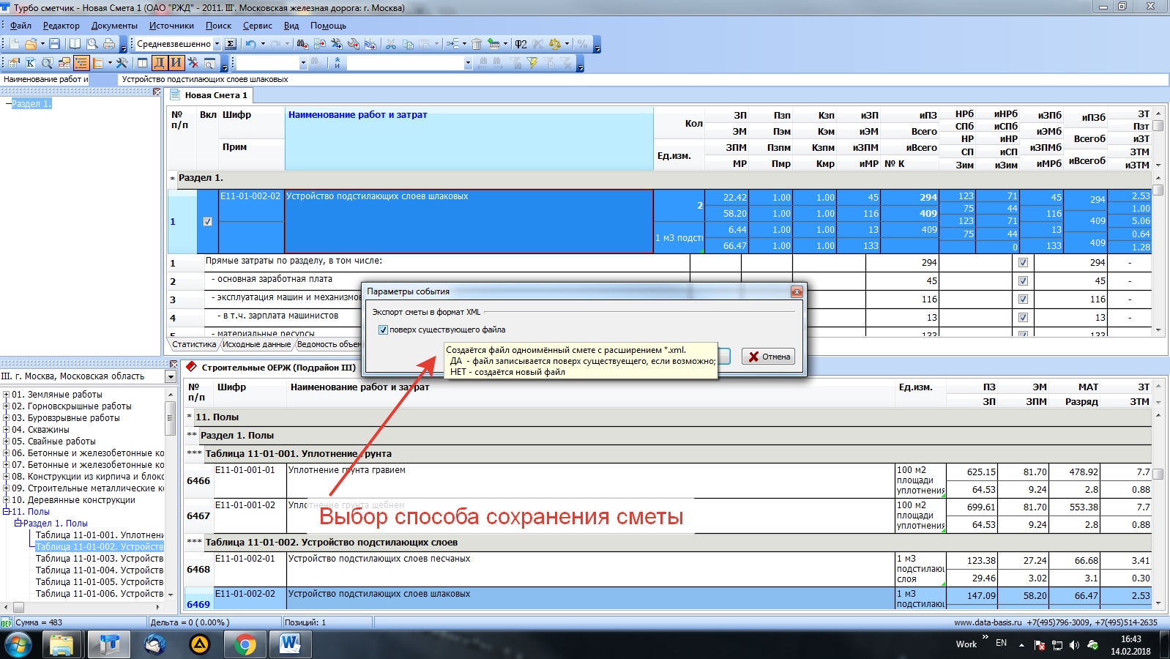Switch to the 'Исходные данные' tab
Screen dimensions: 1170x659
[x=256, y=344]
